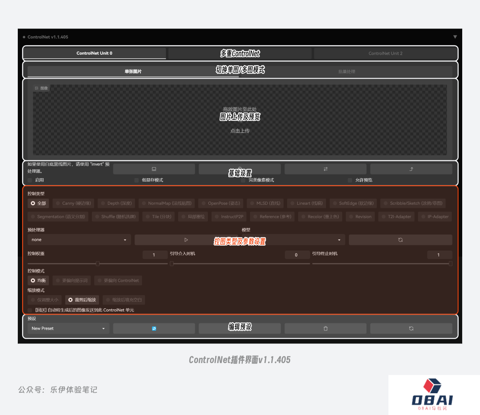
Task: Select SoftEdge (软边缘) control type
Action: pos(353,203)
